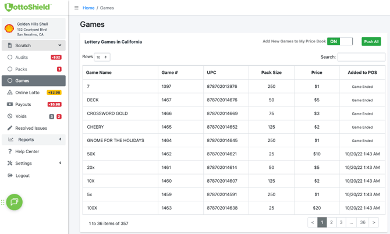Select the active Games menu item
390x234 pixels.
click(x=34, y=80)
